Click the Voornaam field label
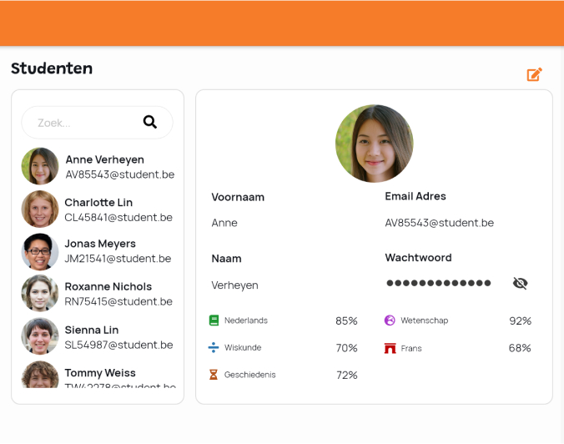Image resolution: width=564 pixels, height=444 pixels. click(238, 197)
